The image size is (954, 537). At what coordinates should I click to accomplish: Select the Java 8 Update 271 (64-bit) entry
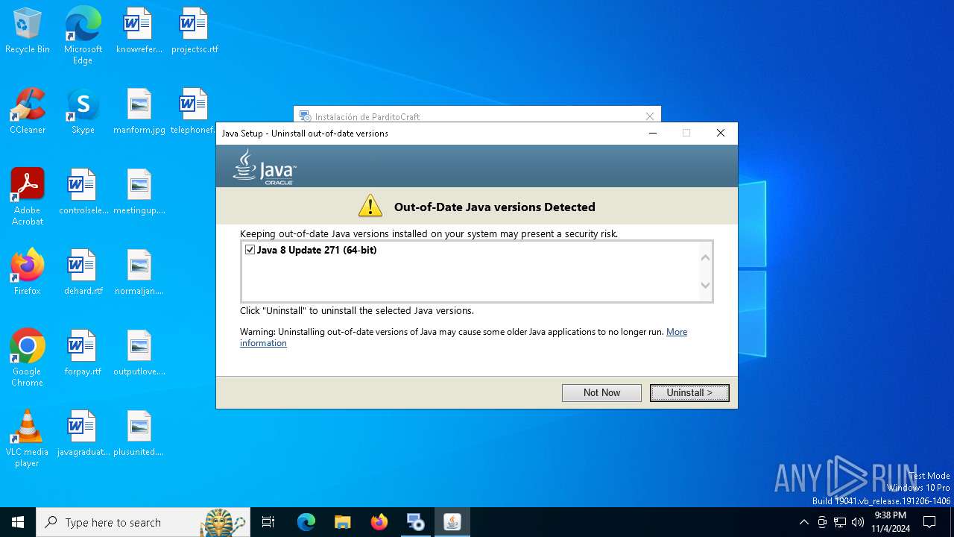click(x=317, y=250)
